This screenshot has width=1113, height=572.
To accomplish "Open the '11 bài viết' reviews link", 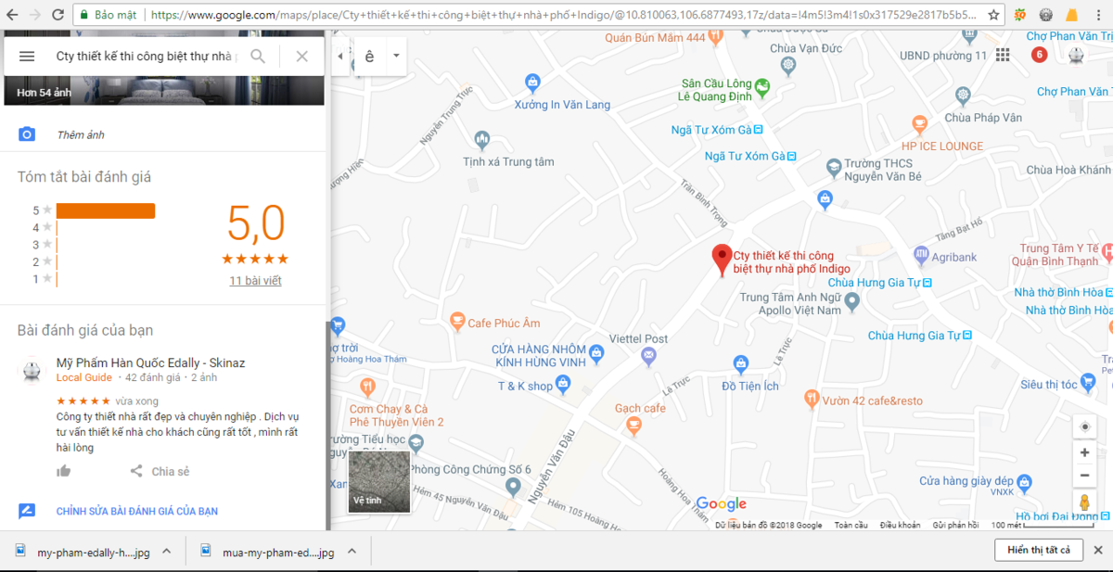I will pyautogui.click(x=255, y=280).
